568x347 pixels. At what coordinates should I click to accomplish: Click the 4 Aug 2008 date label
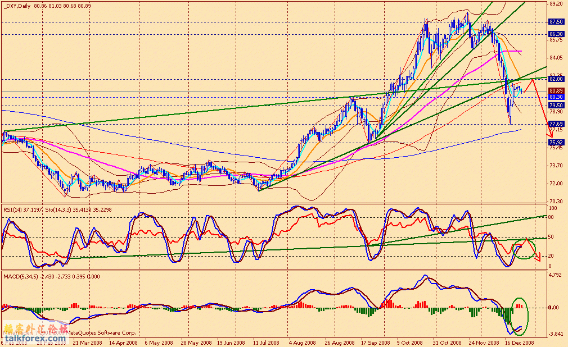[303, 343]
